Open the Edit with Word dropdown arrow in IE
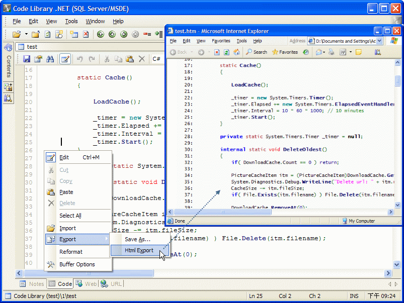Image resolution: width=404 pixels, height=303 pixels. 350,52
